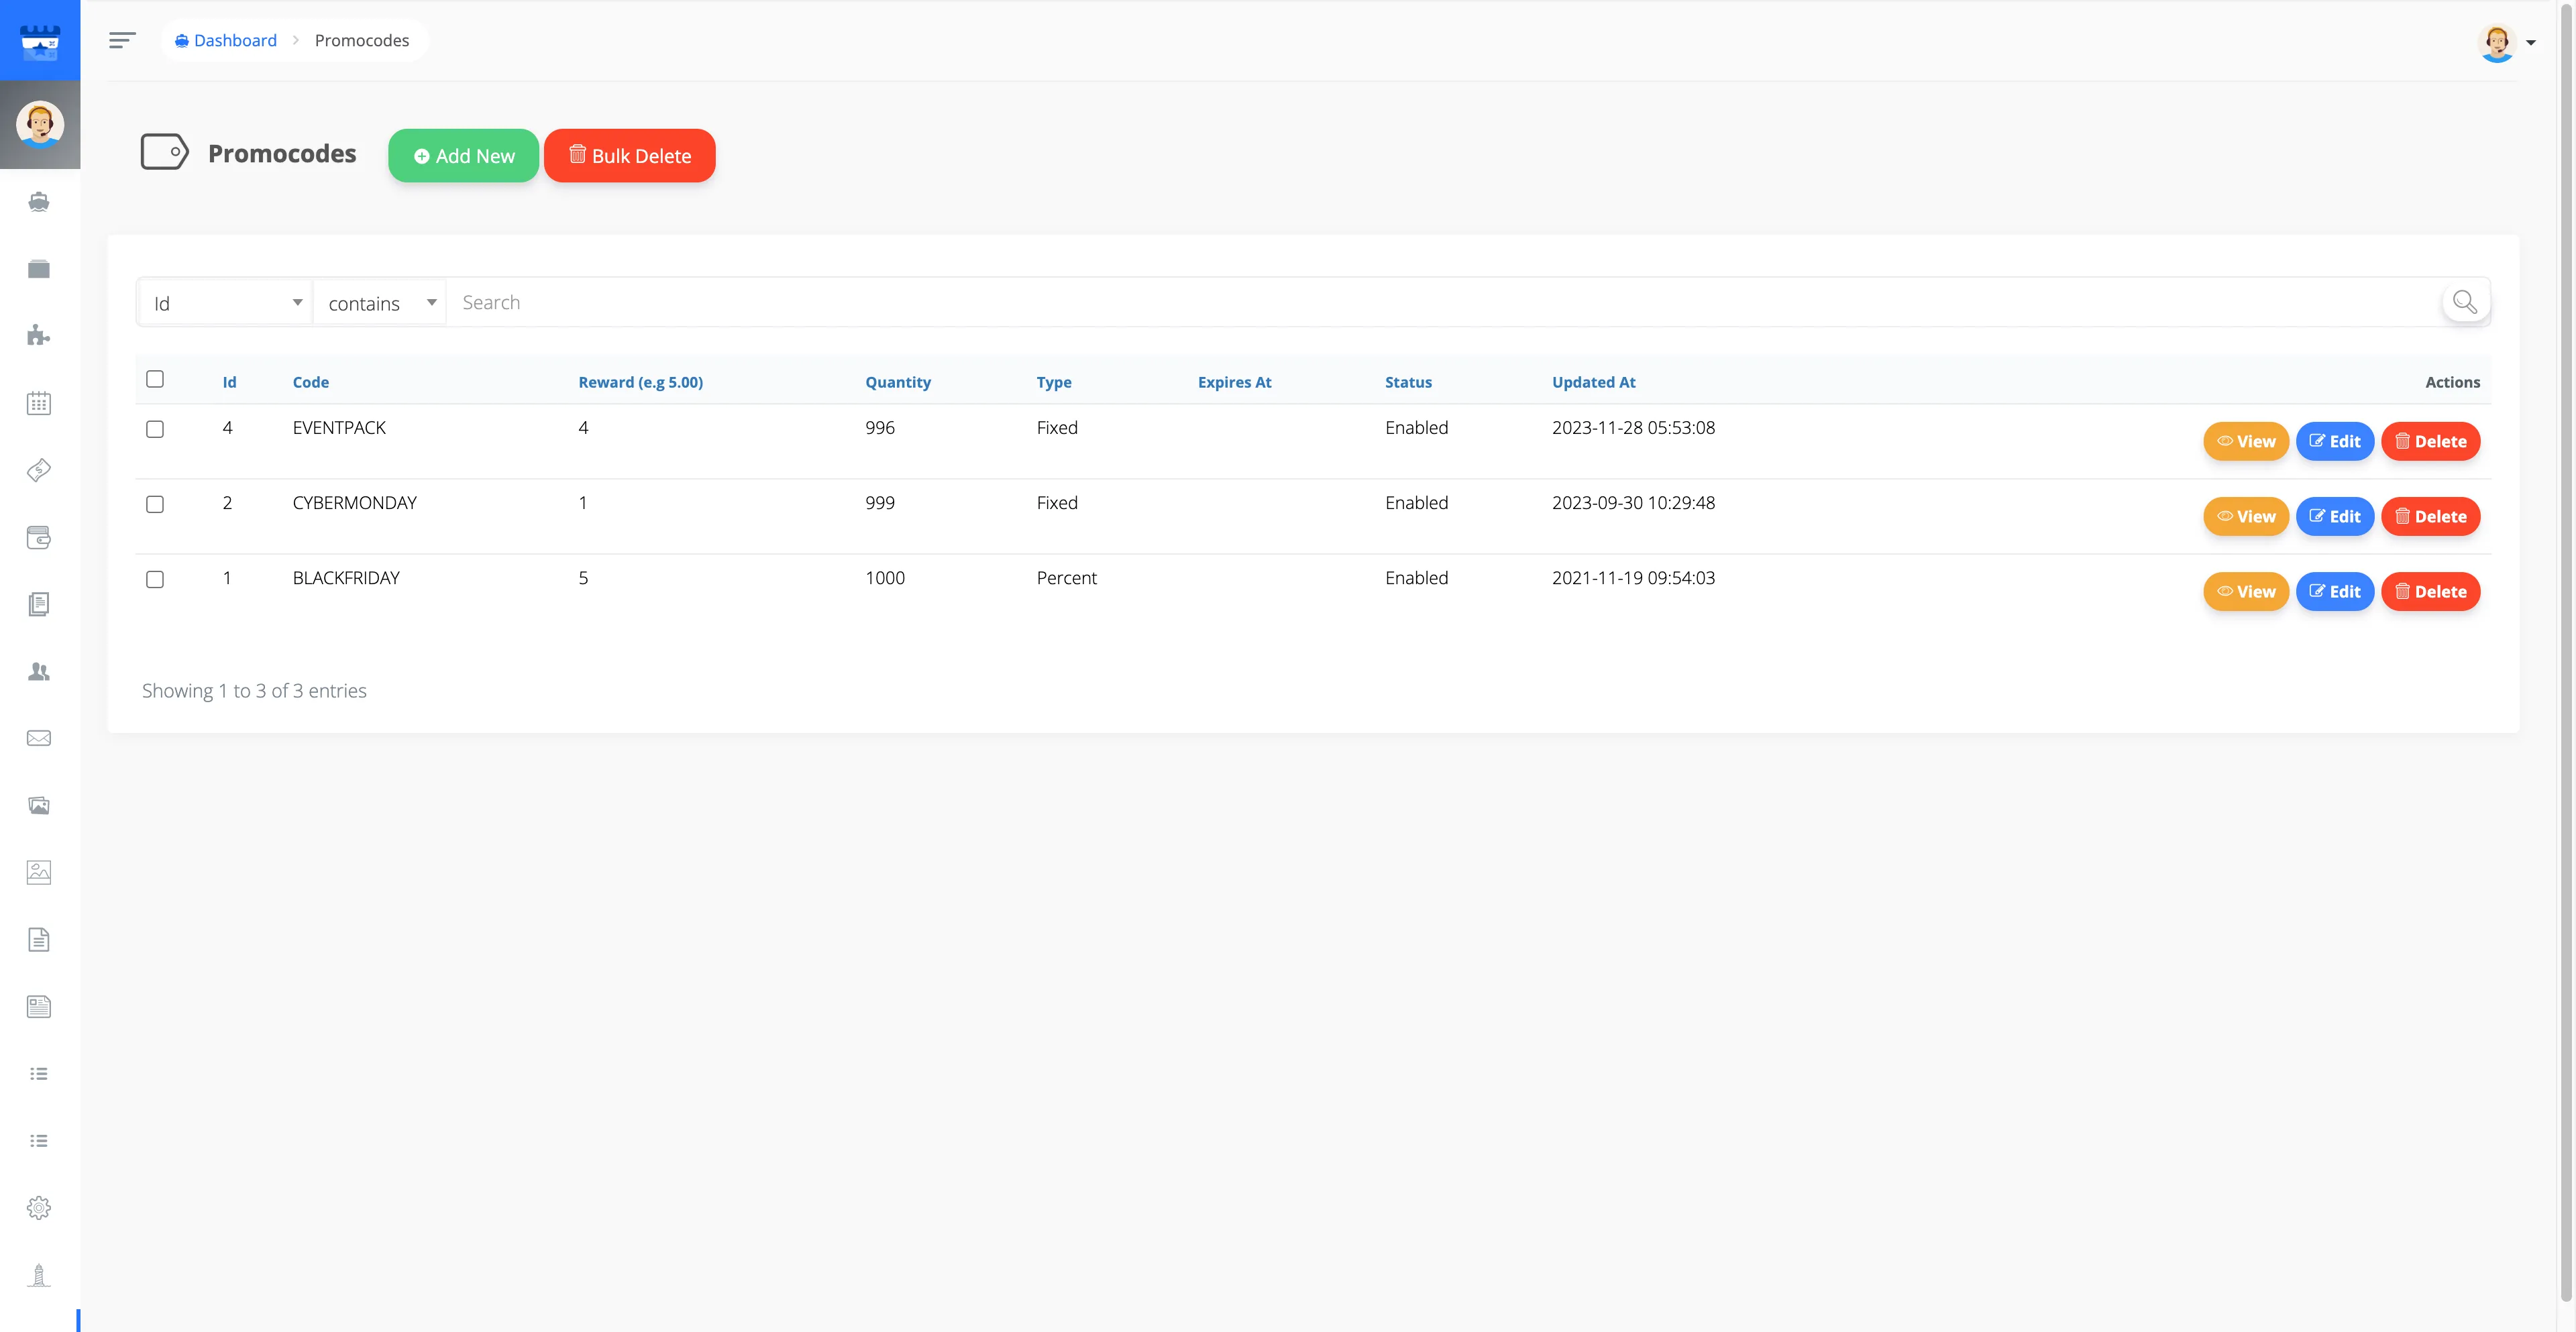2576x1332 pixels.
Task: Check the BLACKFRIDAY row checkbox
Action: click(155, 579)
